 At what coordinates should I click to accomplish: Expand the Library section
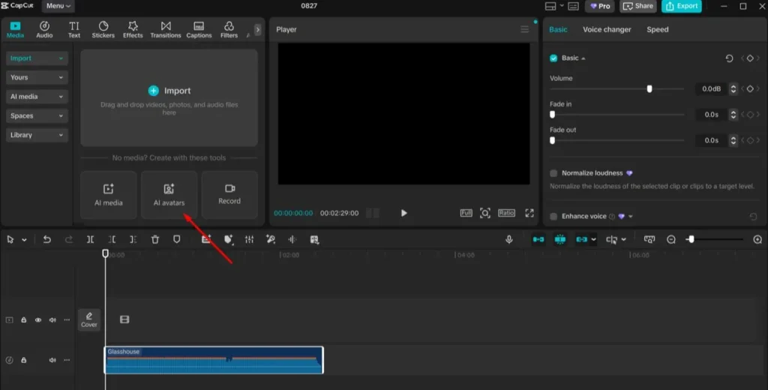point(37,135)
